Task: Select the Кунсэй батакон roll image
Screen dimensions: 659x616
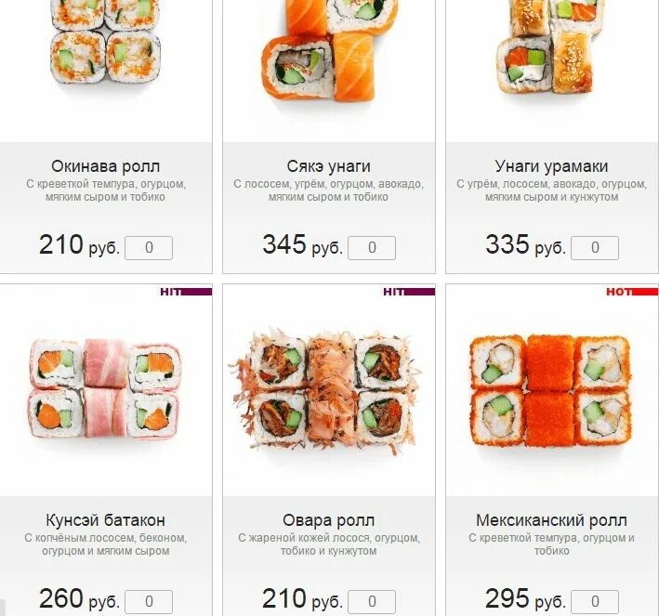Action: (105, 388)
